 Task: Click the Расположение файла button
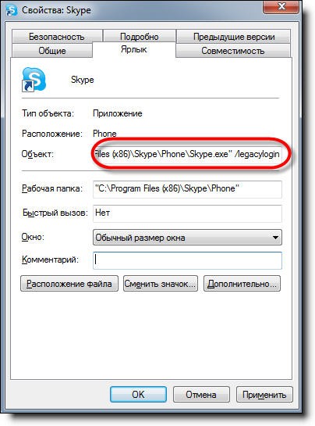[x=69, y=284]
